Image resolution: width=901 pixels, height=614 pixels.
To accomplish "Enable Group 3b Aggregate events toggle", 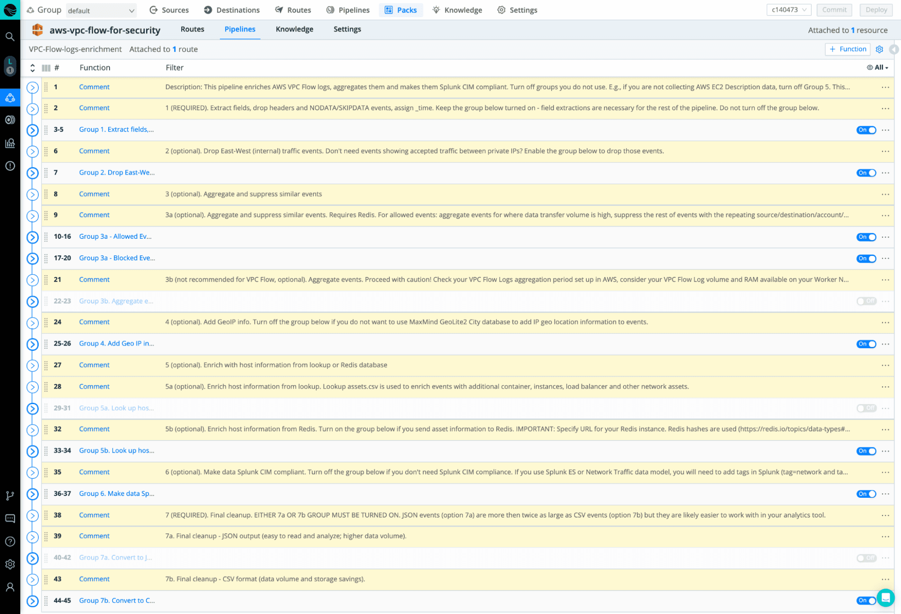I will pyautogui.click(x=866, y=301).
